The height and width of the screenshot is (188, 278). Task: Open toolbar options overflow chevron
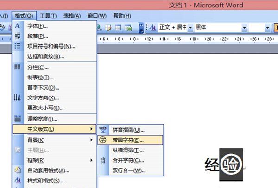click(x=141, y=28)
